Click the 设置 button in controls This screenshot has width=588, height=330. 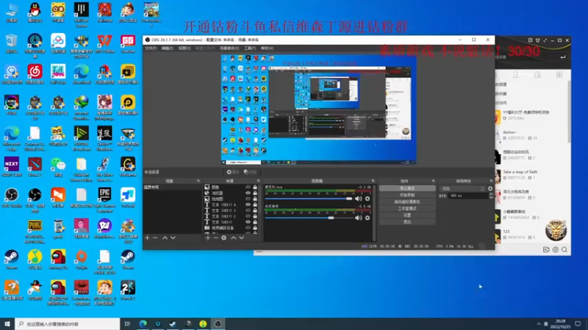coord(407,215)
